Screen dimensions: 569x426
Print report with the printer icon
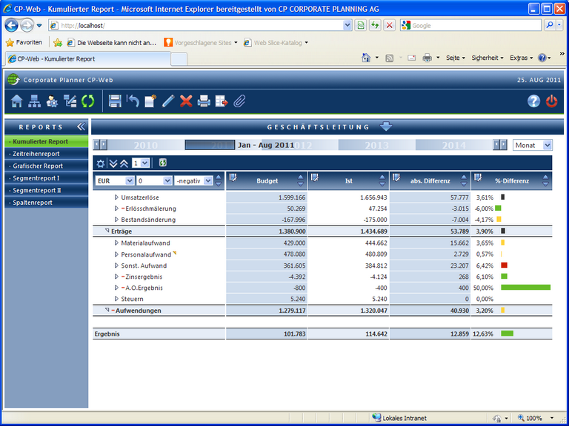pos(204,101)
